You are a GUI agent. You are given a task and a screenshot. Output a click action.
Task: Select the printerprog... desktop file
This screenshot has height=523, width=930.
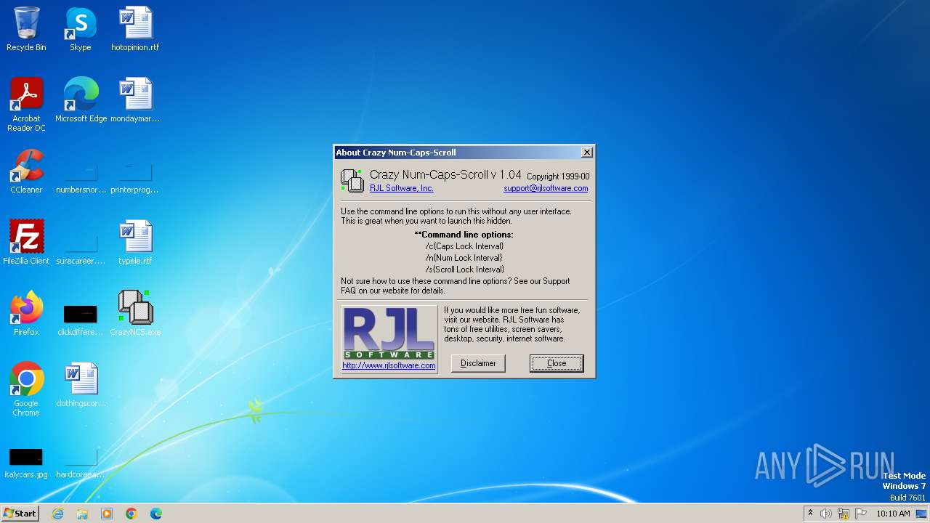coord(135,176)
